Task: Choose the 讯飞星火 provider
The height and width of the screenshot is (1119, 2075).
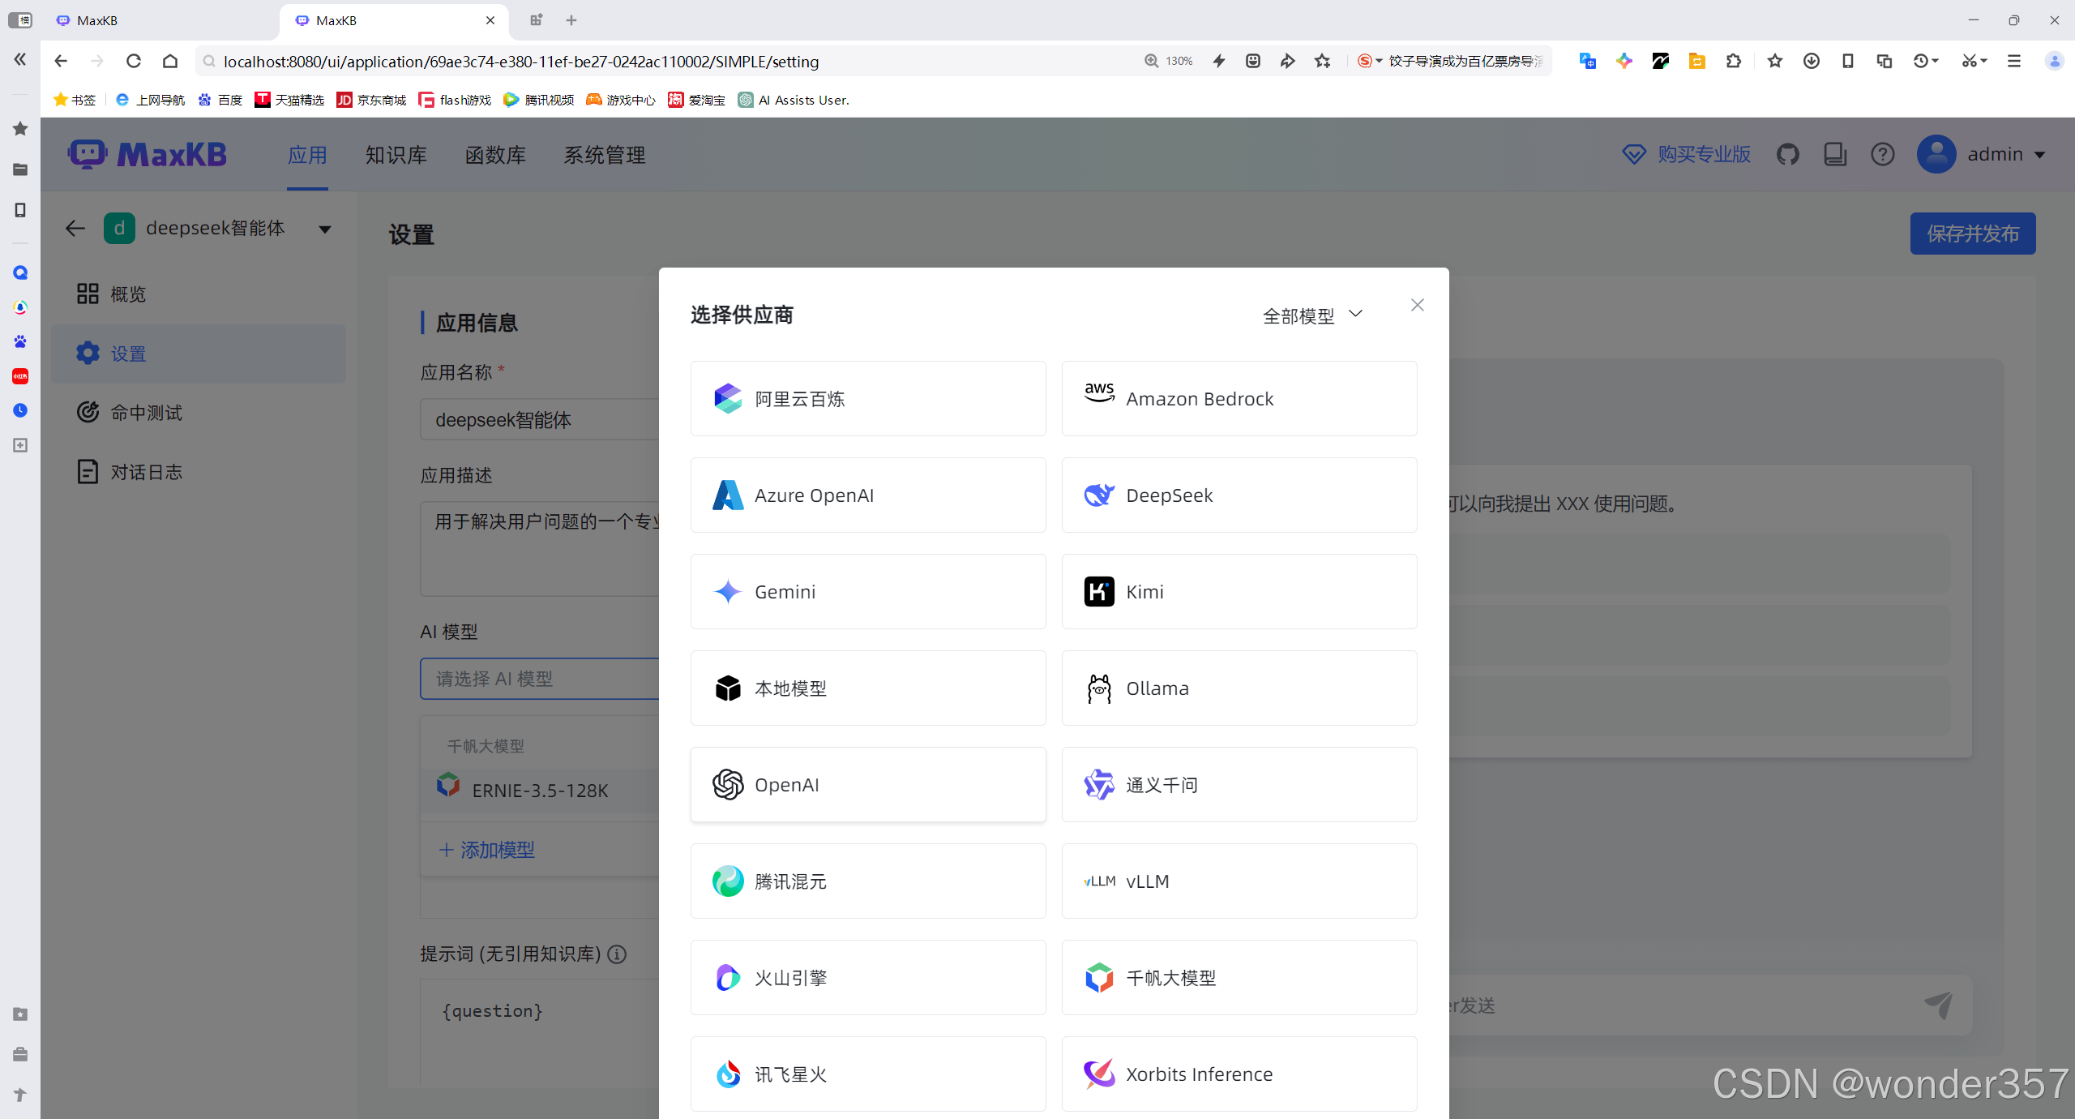Action: (x=867, y=1074)
